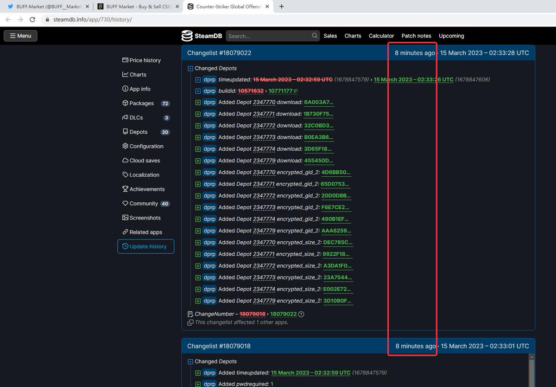Click the SteamDB logo

click(x=202, y=36)
